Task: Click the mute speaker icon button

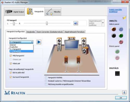Action: (x=76, y=23)
